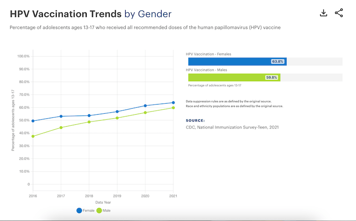Screen dimensions: 356x221
Task: Select the Female 2016 data point
Action: coord(33,121)
